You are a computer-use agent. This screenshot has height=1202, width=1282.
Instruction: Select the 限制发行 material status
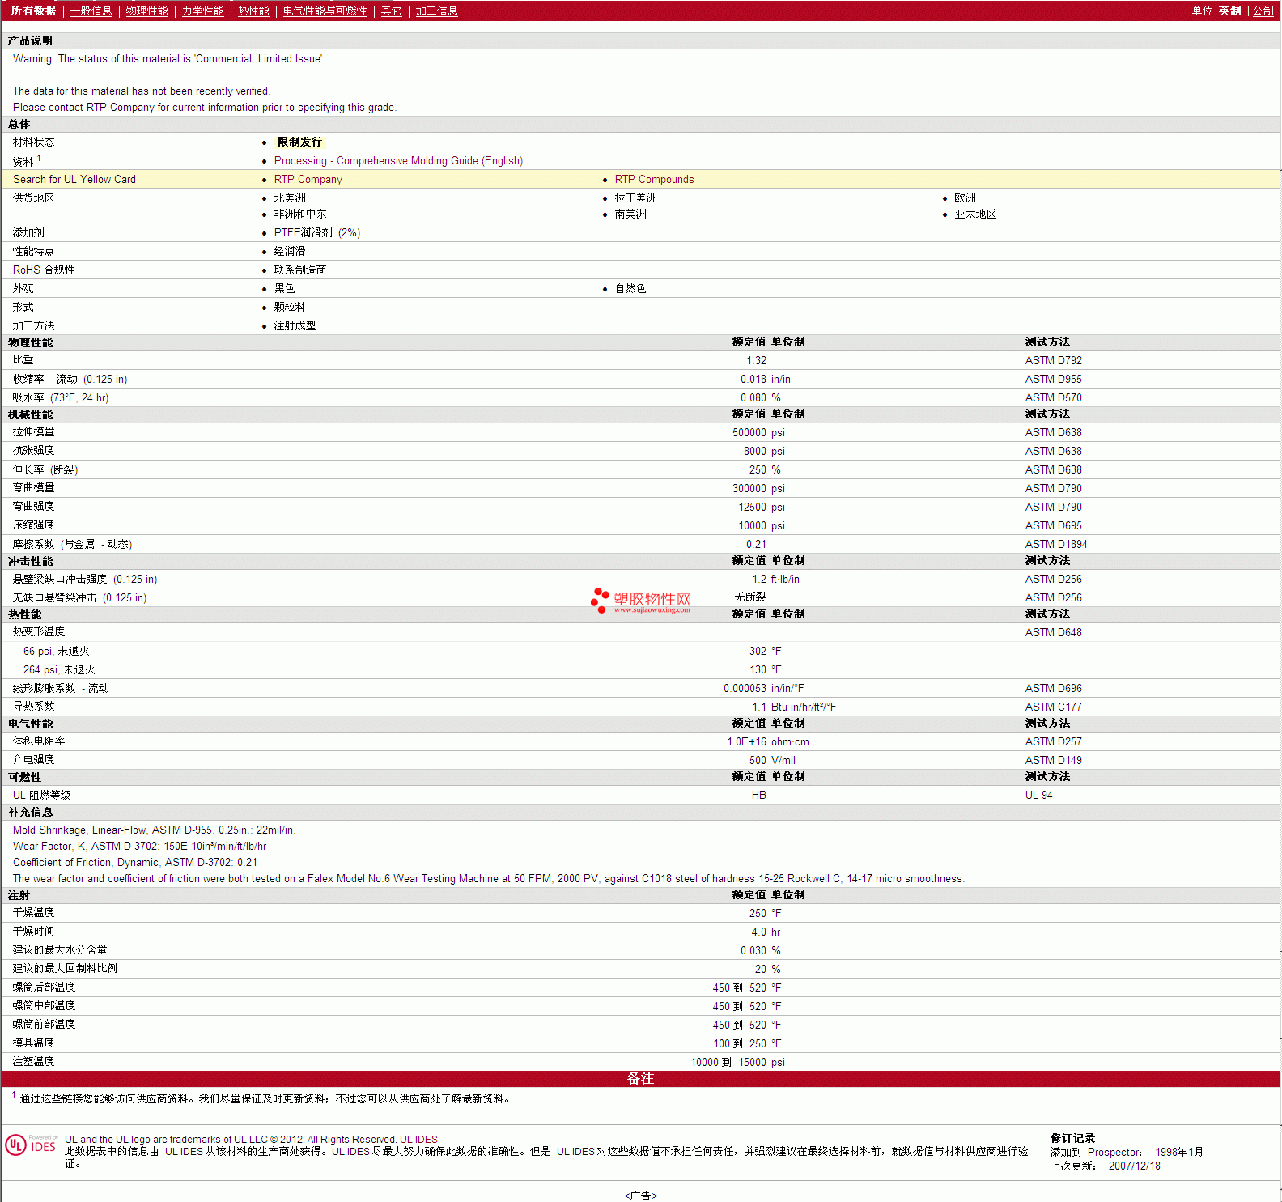pyautogui.click(x=299, y=142)
